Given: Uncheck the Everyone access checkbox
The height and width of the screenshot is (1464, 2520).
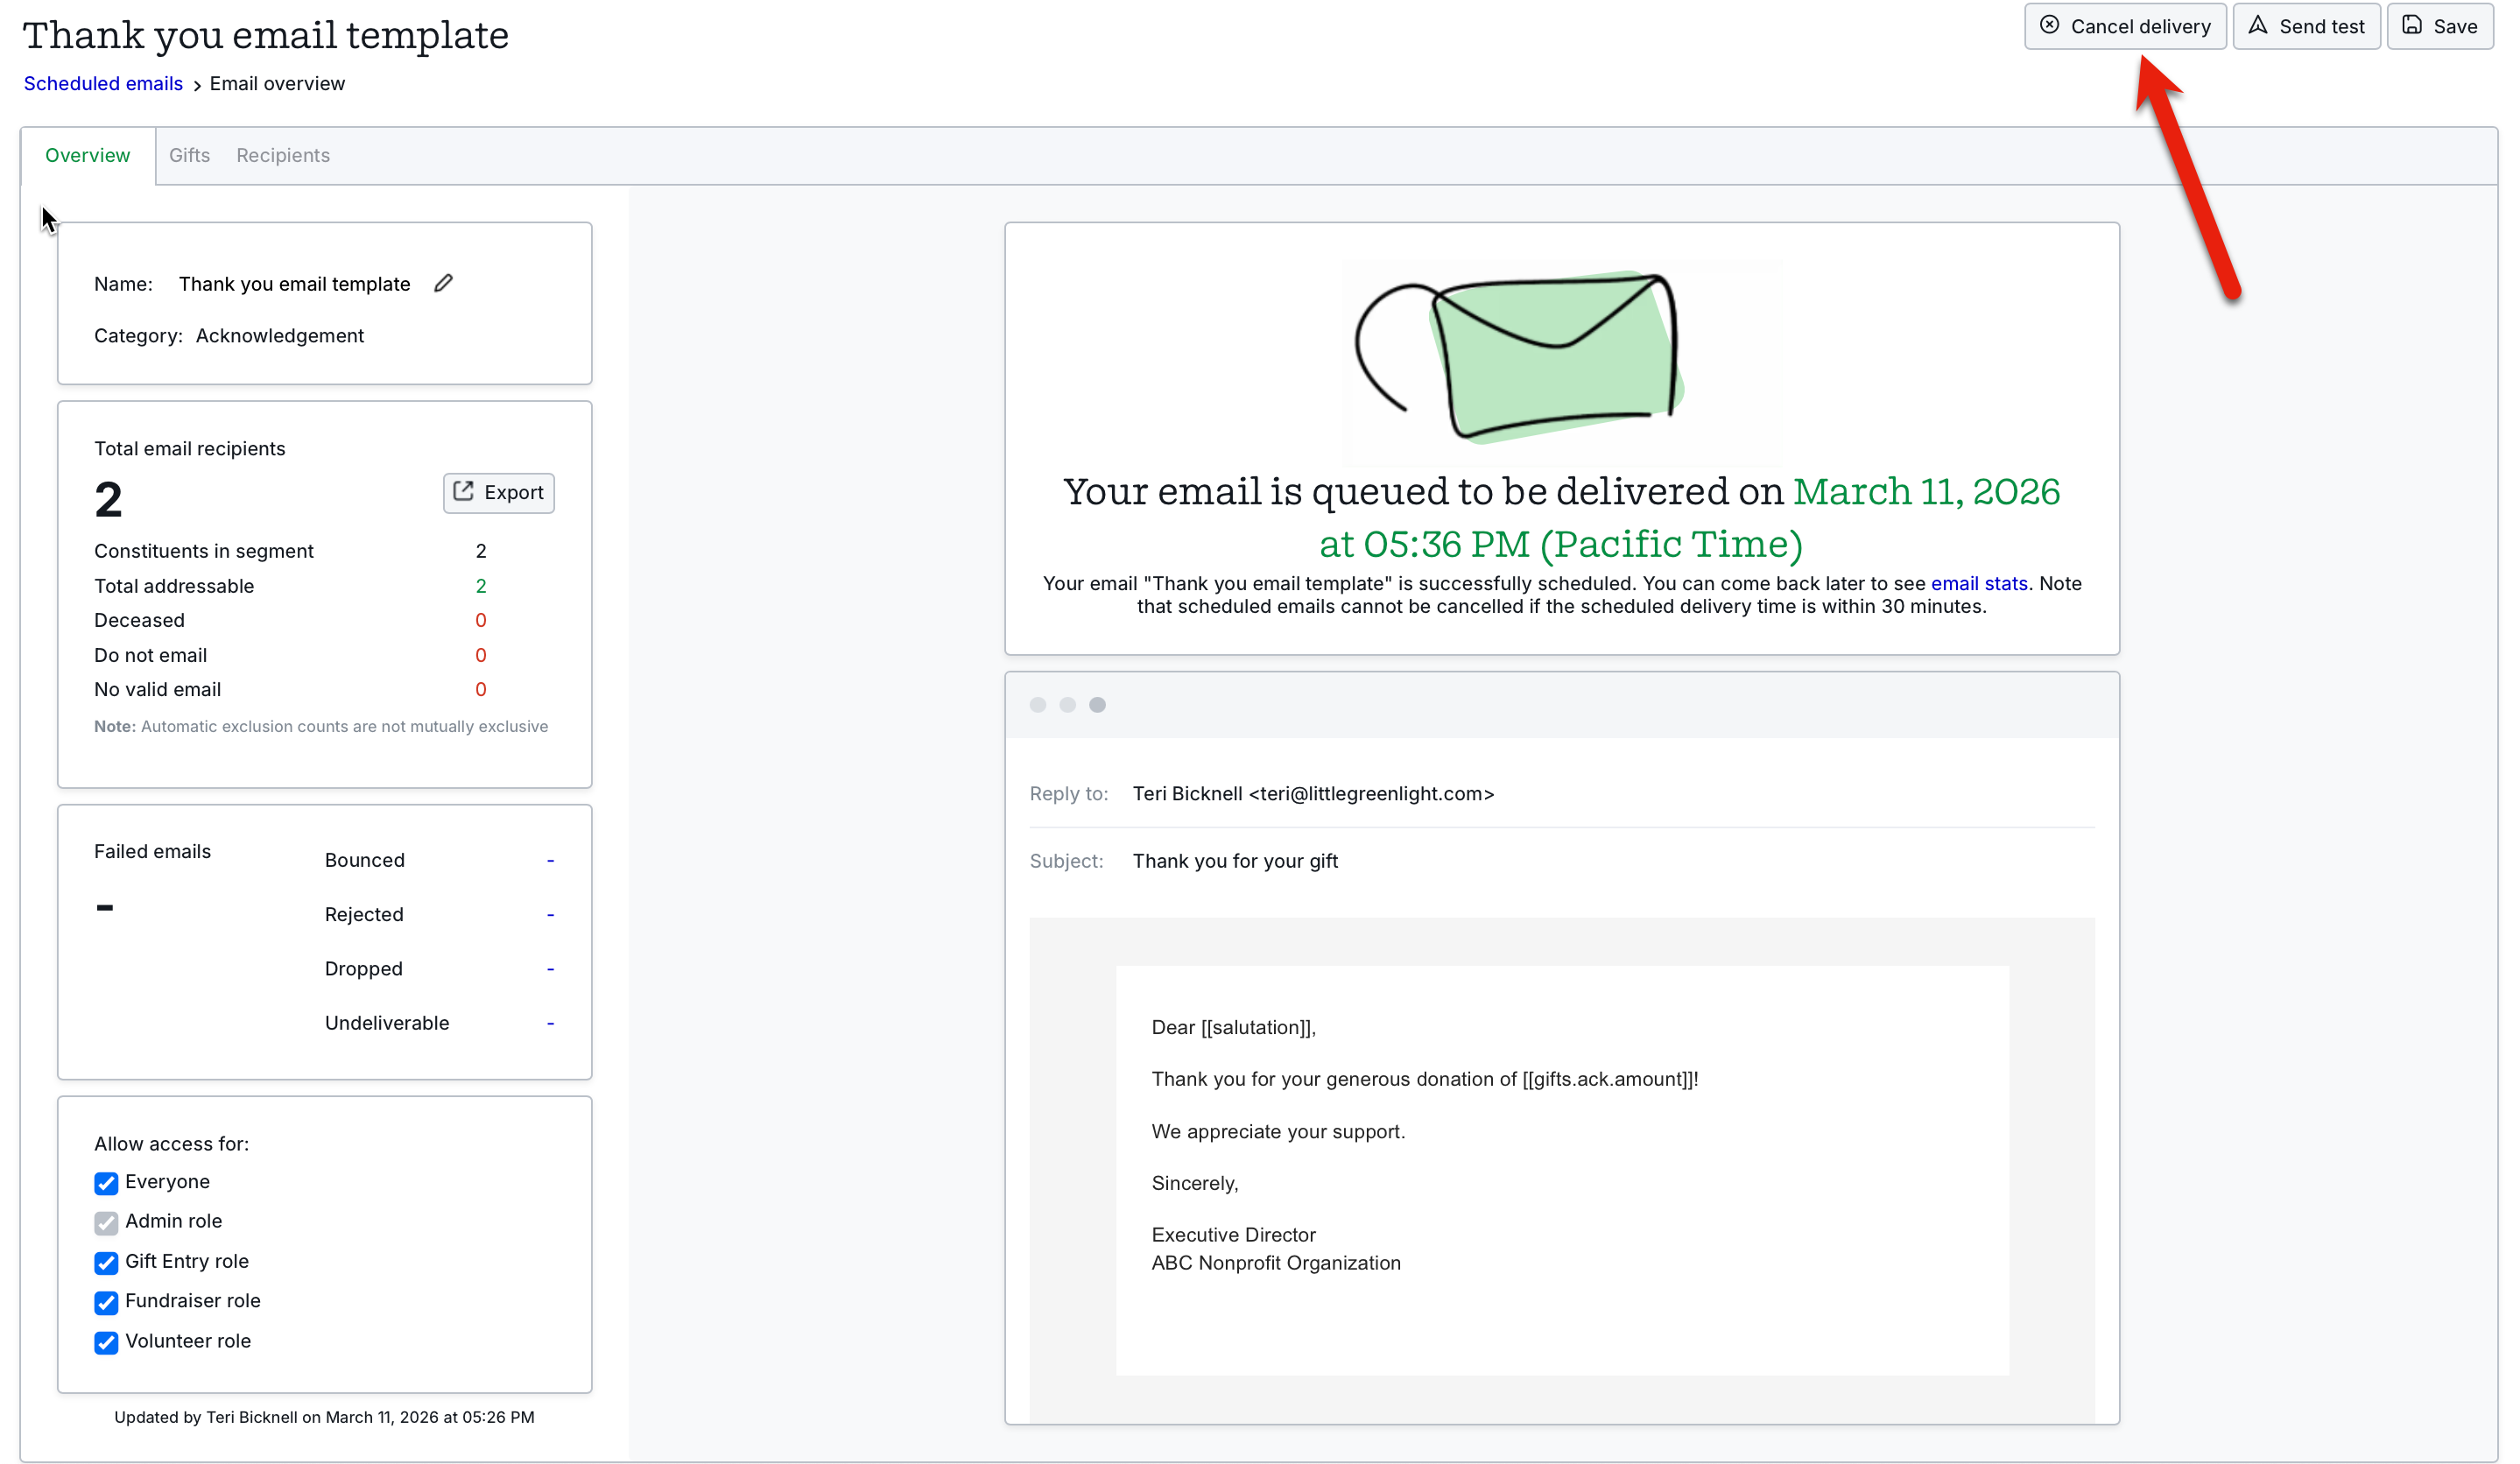Looking at the screenshot, I should pyautogui.click(x=106, y=1183).
